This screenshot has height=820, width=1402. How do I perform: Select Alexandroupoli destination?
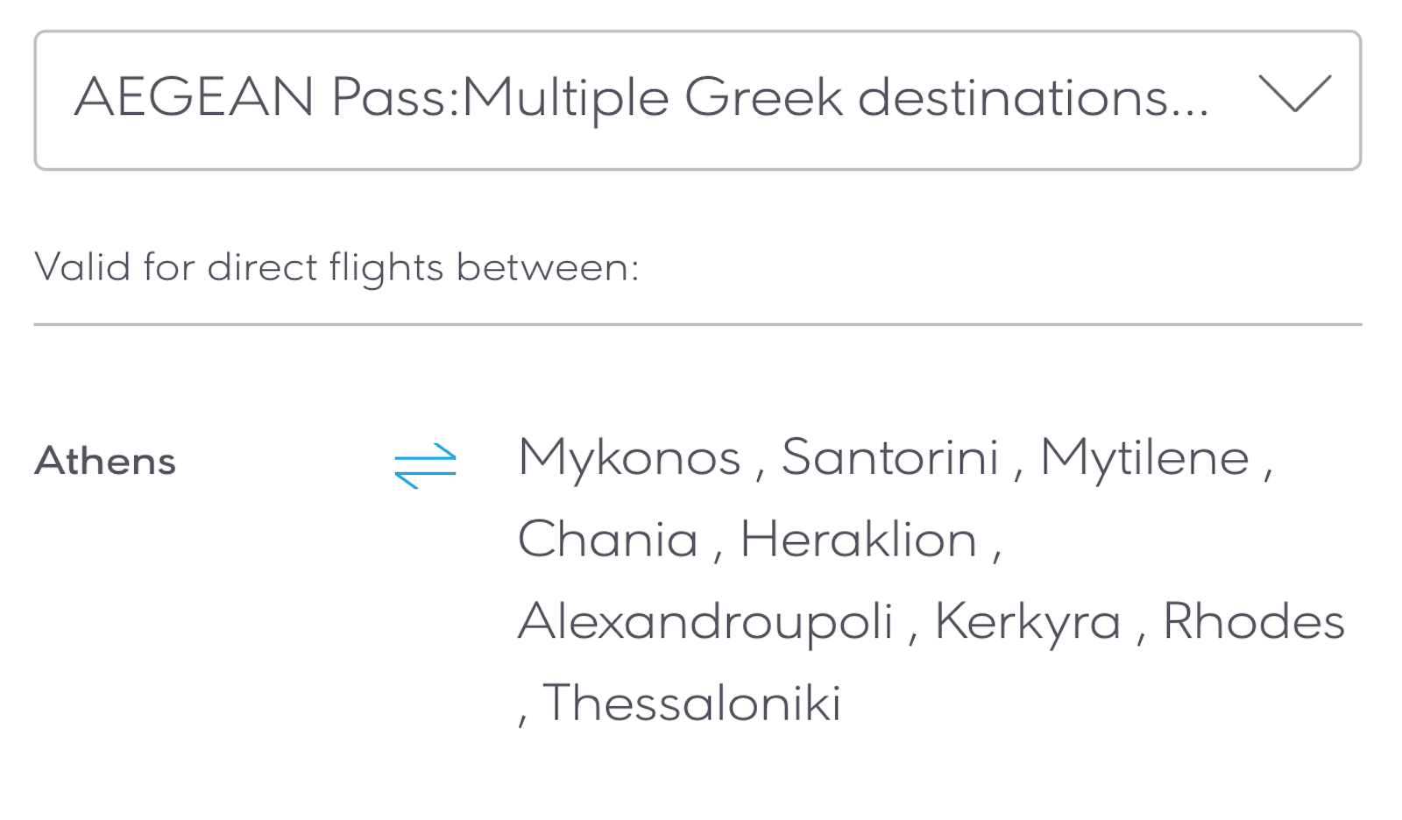click(x=703, y=619)
